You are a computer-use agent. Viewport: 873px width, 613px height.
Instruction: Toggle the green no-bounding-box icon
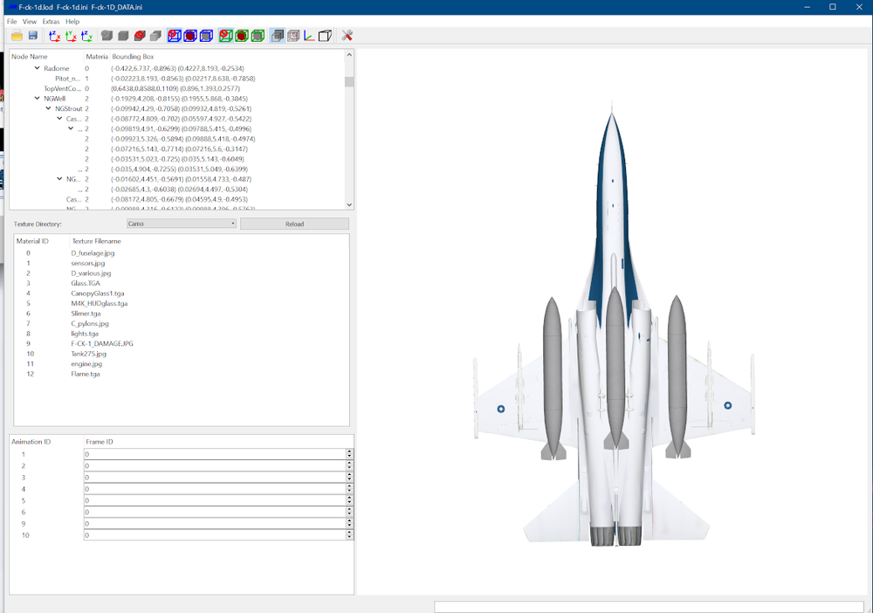225,36
